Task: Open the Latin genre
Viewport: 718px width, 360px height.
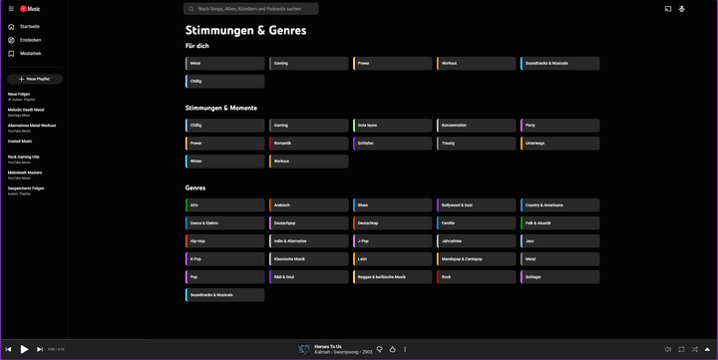Action: (x=393, y=259)
